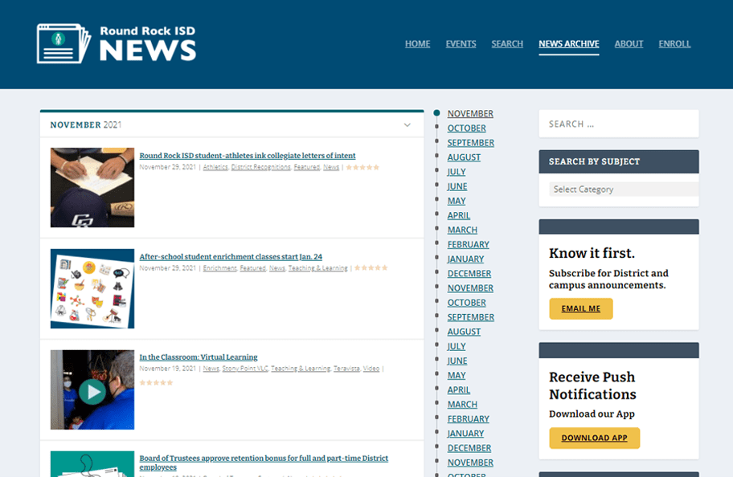Select the second FEBRUARY link in month list
This screenshot has width=733, height=477.
pos(469,418)
